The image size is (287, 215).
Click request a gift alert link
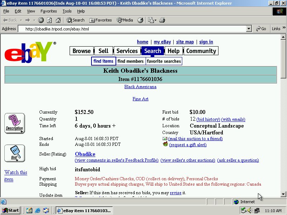click(188, 145)
